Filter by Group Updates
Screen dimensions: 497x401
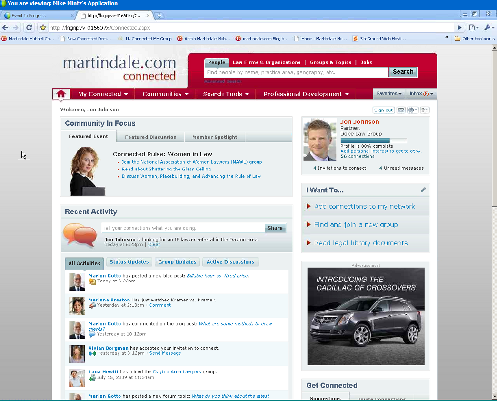177,262
